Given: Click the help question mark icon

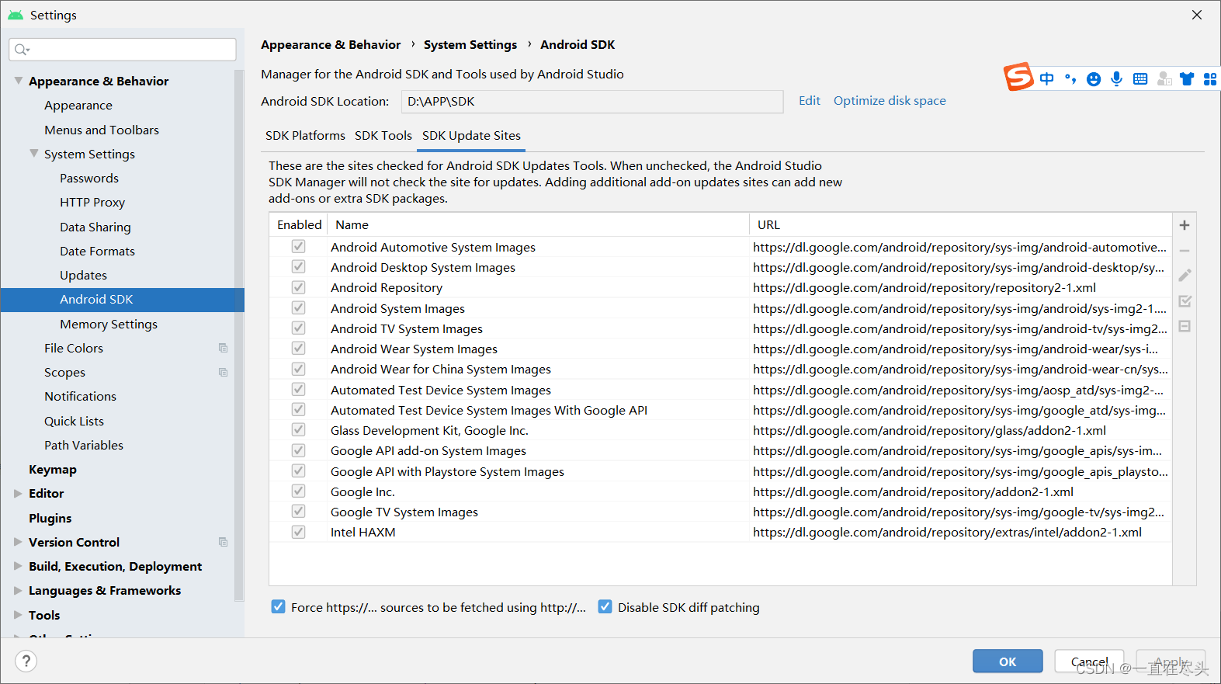Looking at the screenshot, I should tap(26, 661).
